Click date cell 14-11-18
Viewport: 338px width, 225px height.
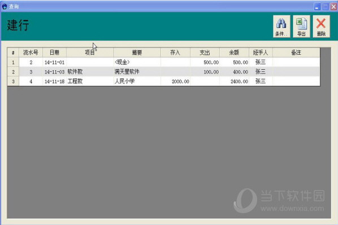coord(54,81)
